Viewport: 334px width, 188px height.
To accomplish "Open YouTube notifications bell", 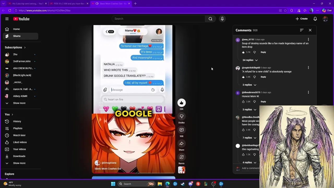I will pyautogui.click(x=315, y=19).
